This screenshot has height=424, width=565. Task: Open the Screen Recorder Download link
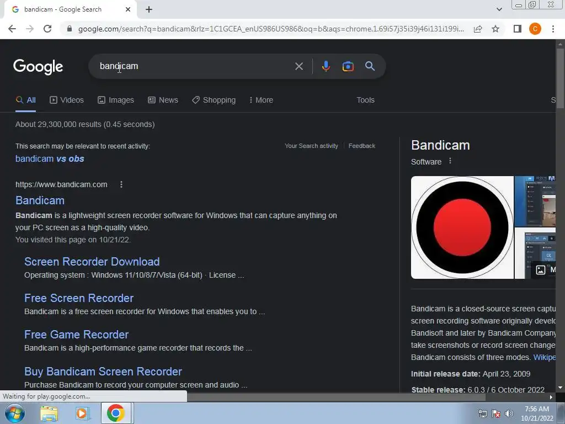(92, 262)
